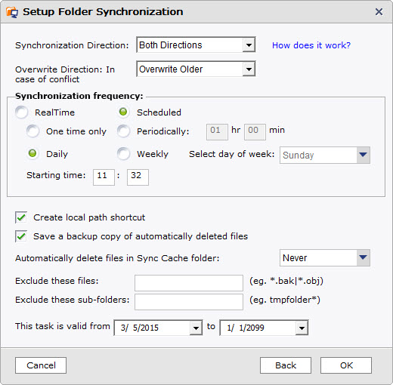Click the OK button
Screen dimensions: 393x385
(346, 365)
